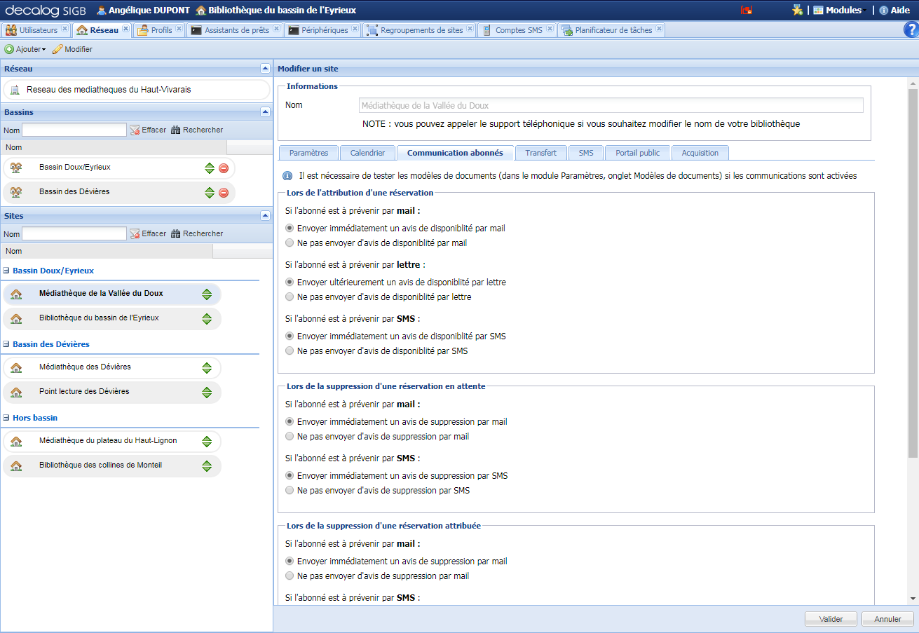
Task: Switch to the Calendrier tab
Action: pyautogui.click(x=367, y=153)
